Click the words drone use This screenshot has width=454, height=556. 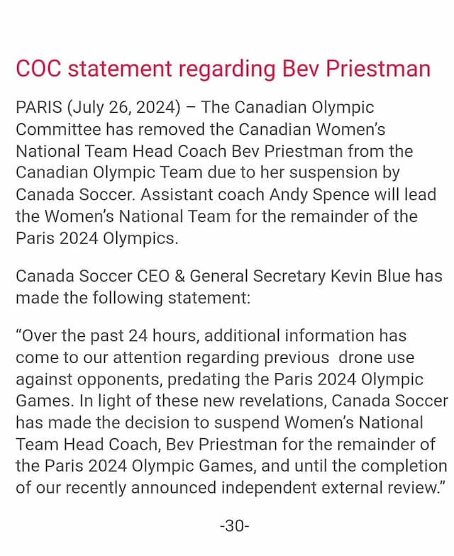tap(376, 357)
